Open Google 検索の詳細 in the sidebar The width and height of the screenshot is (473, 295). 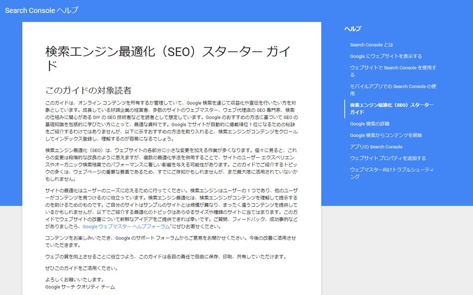[370, 124]
